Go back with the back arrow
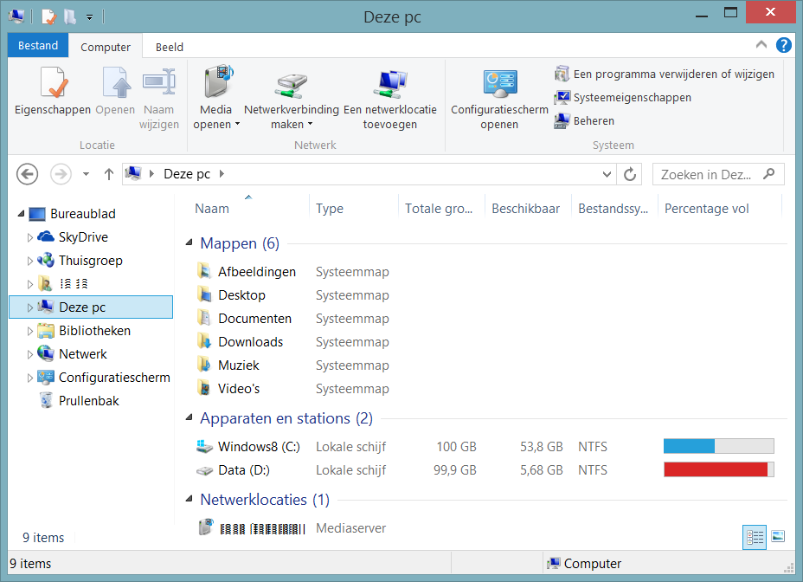 pyautogui.click(x=28, y=174)
